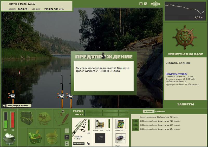The image size is (208, 147).
Task: Click the НАСТРОИТЬ button
Action: (79, 144)
